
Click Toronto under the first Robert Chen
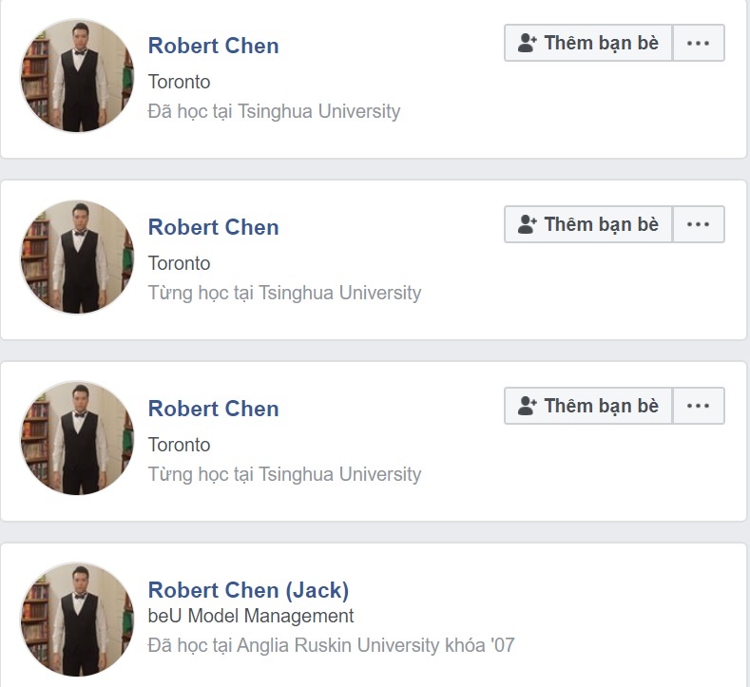click(179, 82)
